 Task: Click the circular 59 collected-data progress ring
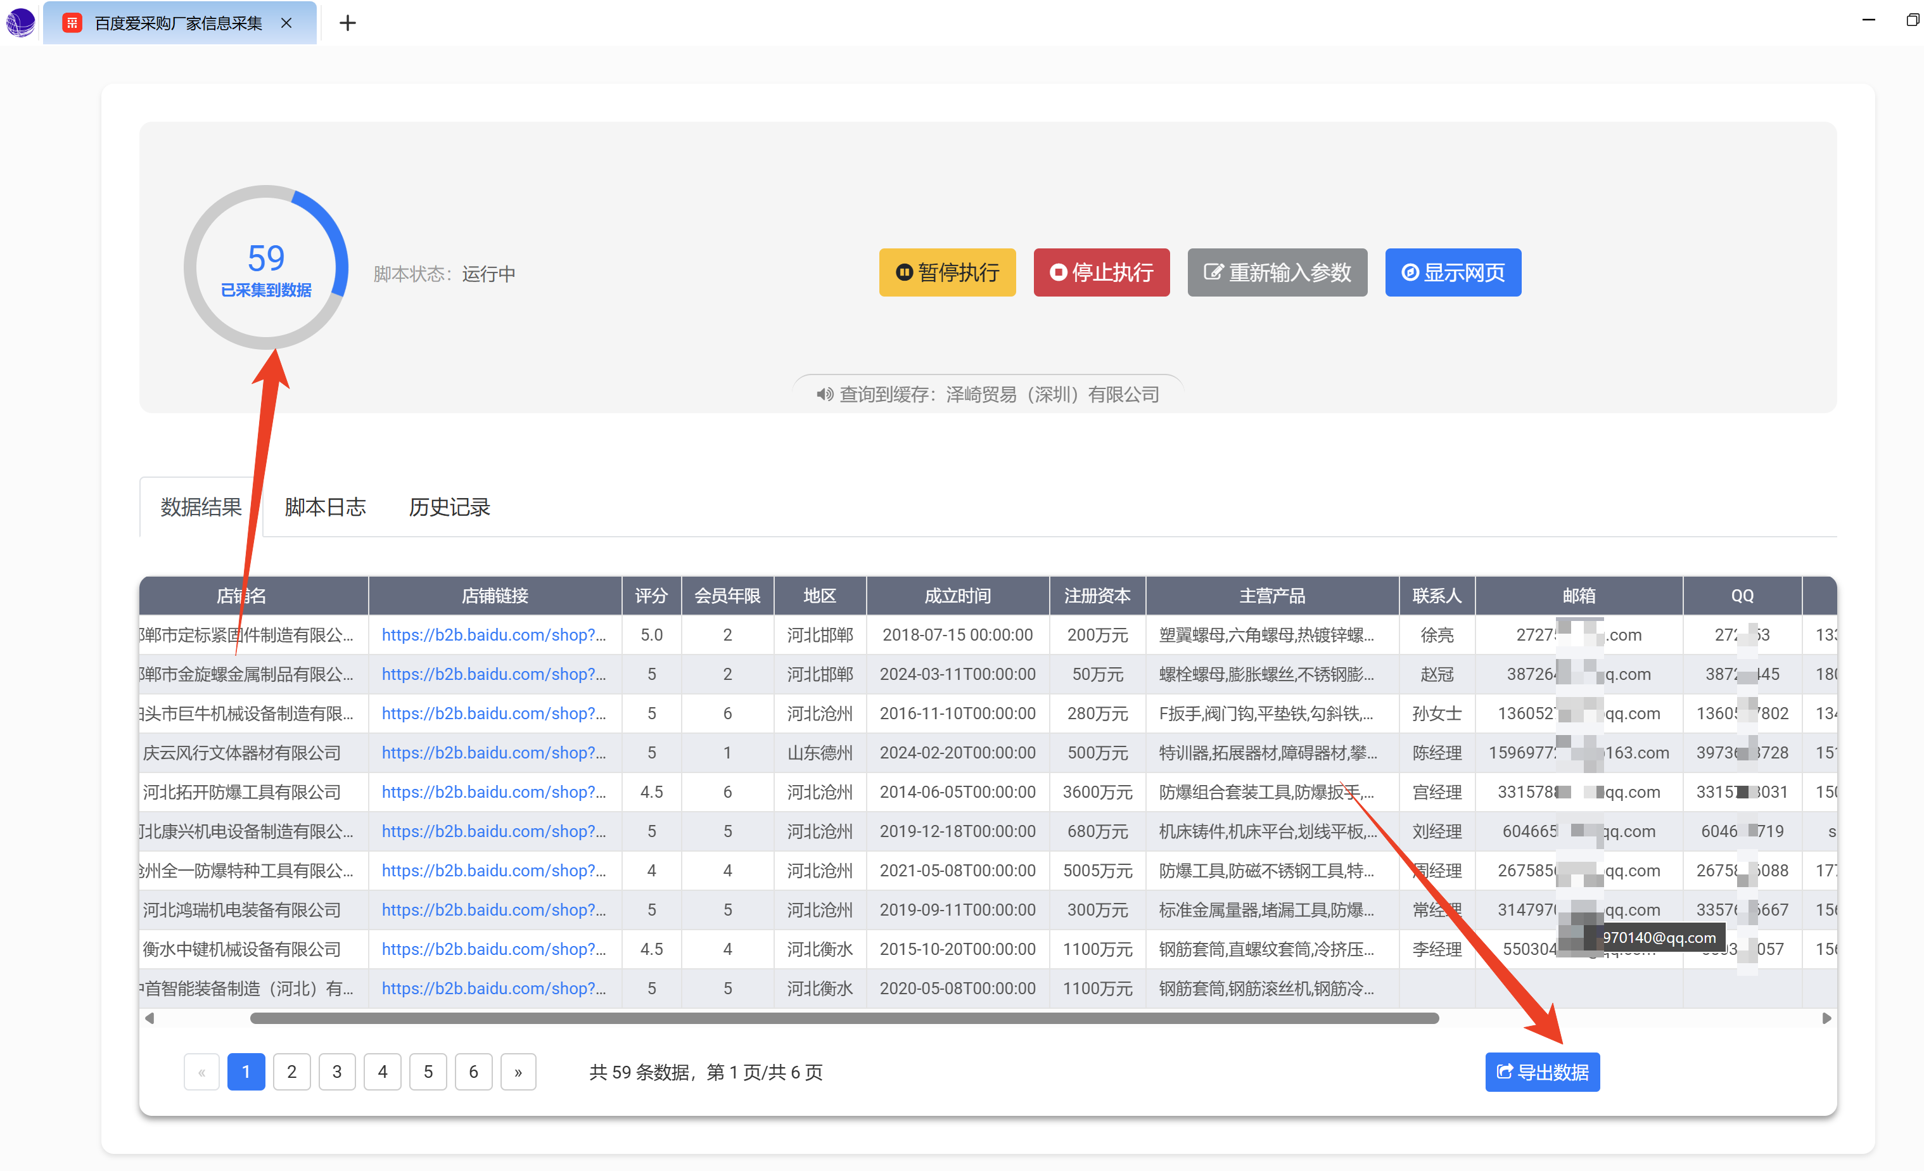click(x=265, y=267)
